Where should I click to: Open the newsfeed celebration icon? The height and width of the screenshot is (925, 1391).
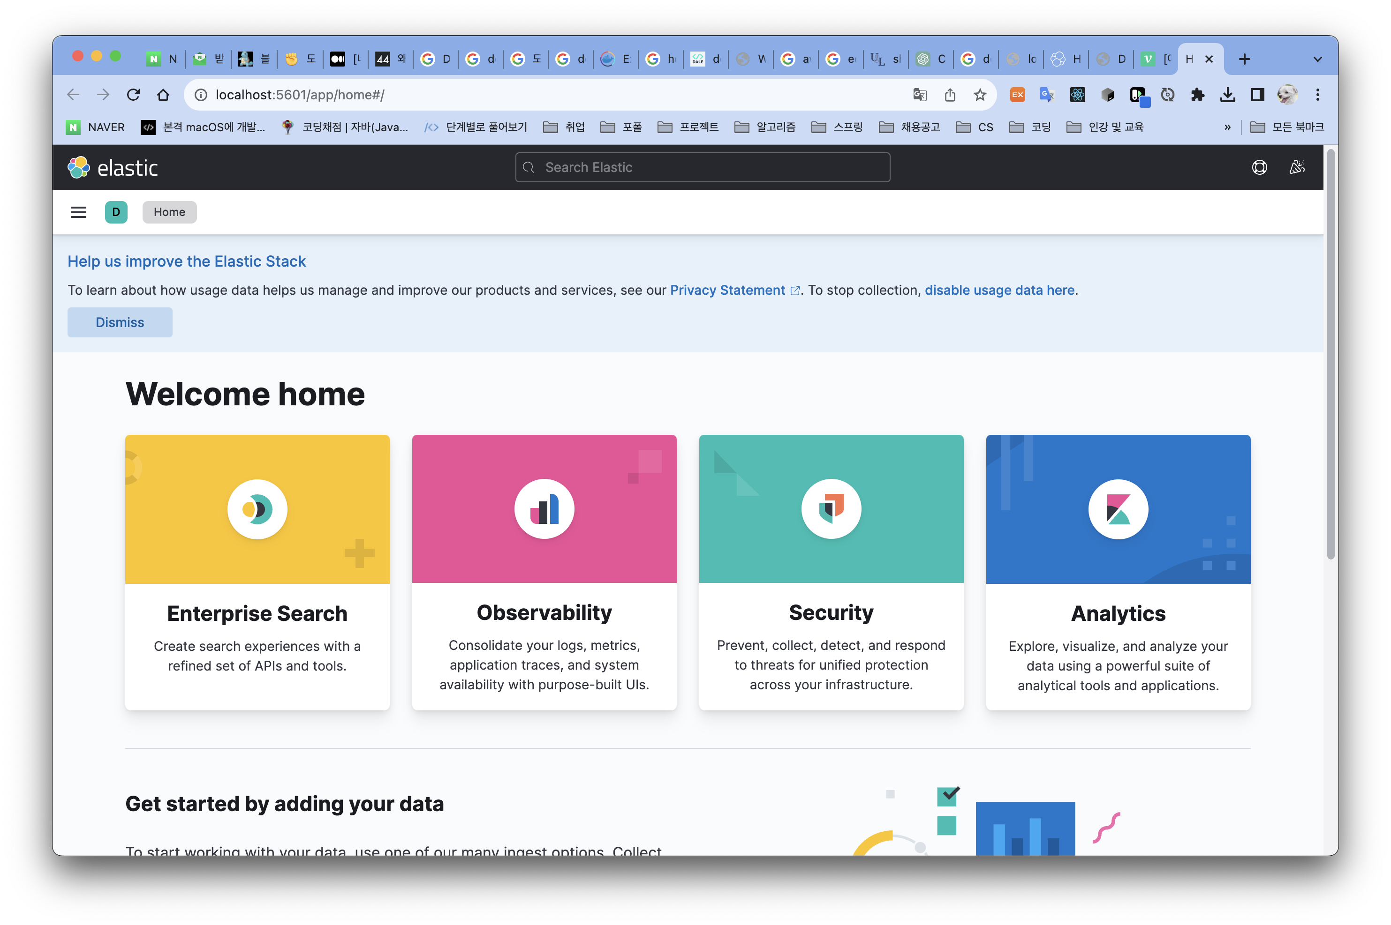click(x=1297, y=168)
